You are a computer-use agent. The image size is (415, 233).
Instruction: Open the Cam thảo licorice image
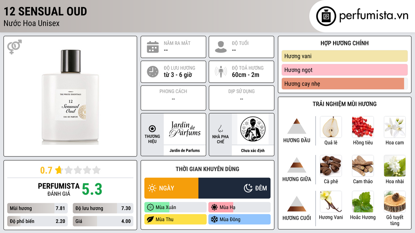pyautogui.click(x=363, y=166)
